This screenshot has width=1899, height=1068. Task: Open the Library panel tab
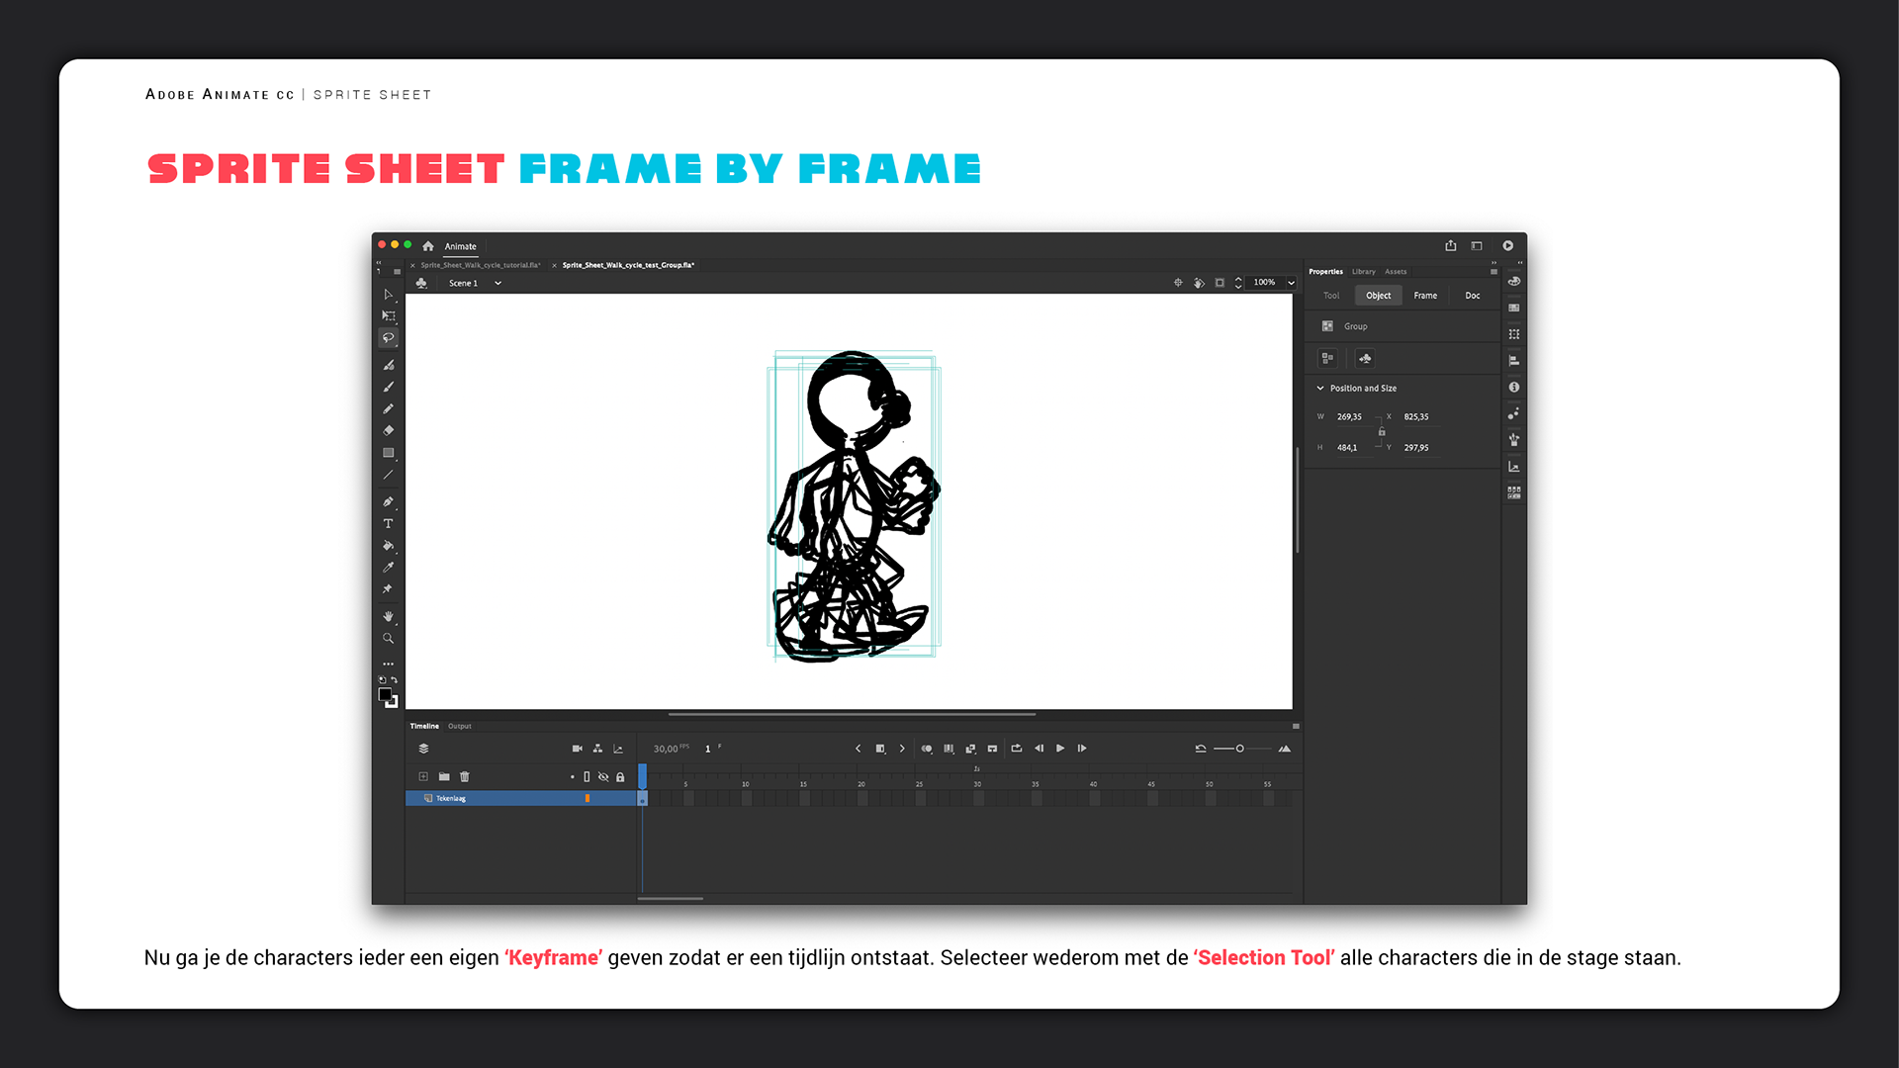(x=1364, y=272)
